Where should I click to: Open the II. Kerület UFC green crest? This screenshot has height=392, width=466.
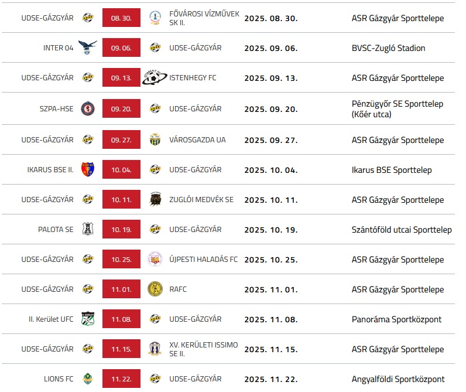(88, 319)
